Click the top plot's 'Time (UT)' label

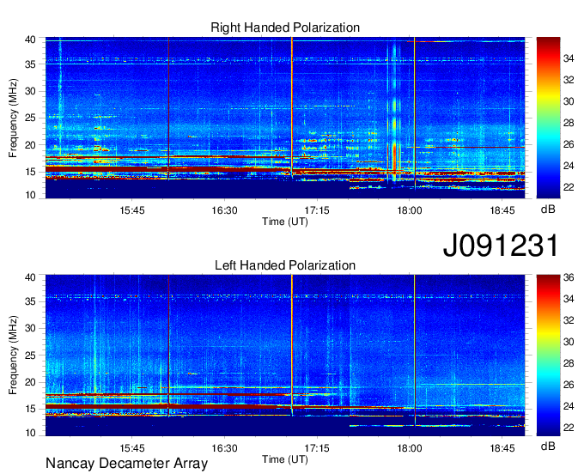(x=285, y=222)
